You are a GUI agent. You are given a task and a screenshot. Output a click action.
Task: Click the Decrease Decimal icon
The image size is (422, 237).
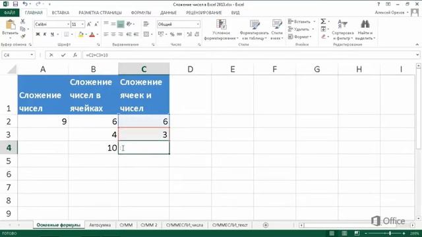pyautogui.click(x=196, y=34)
